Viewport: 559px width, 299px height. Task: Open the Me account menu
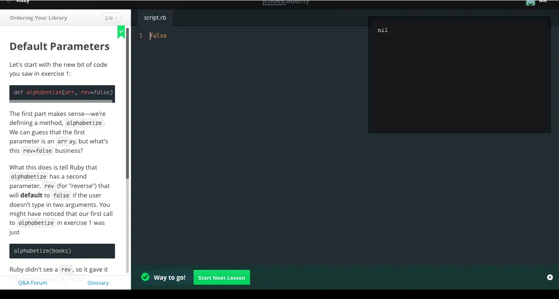click(x=543, y=2)
